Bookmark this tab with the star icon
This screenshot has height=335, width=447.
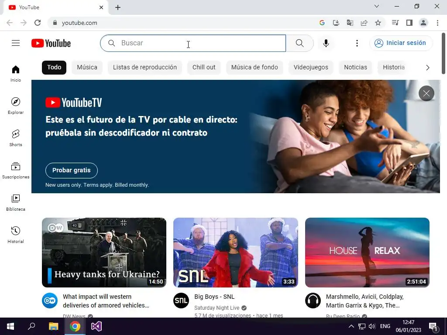click(x=378, y=23)
